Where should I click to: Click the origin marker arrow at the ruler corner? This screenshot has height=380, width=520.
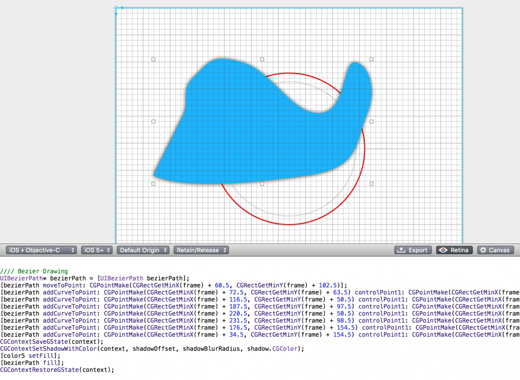116,7
